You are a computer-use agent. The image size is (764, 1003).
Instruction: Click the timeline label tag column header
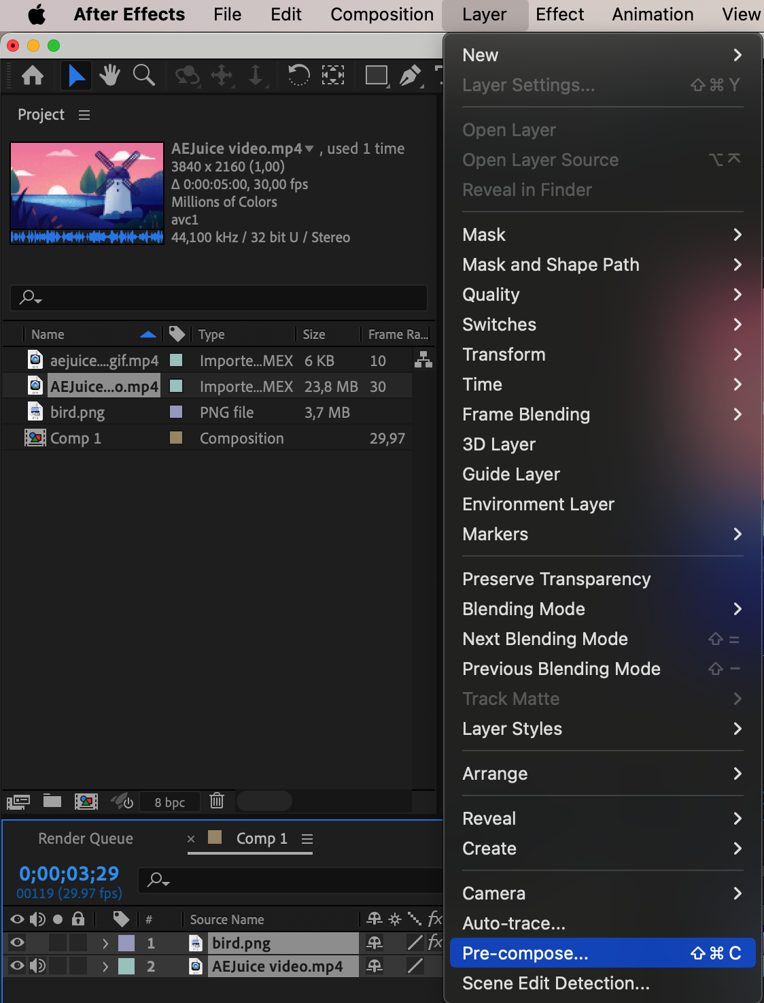121,919
